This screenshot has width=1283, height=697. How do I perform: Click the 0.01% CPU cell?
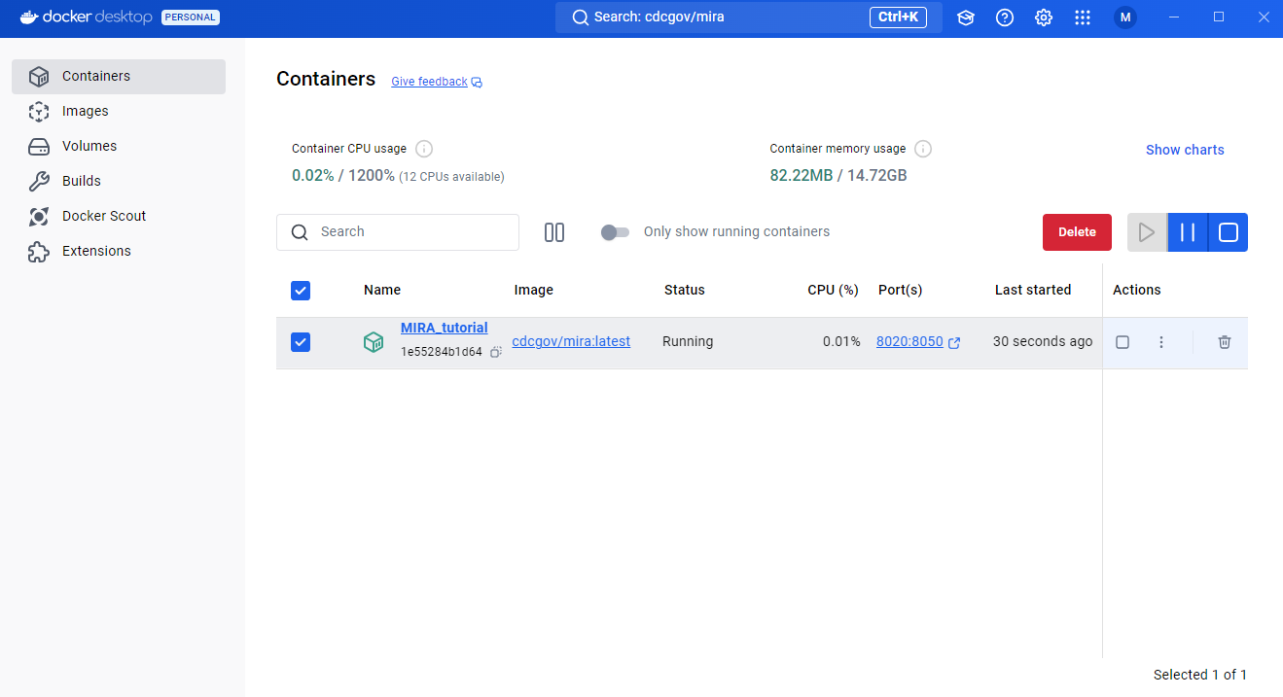tap(841, 341)
